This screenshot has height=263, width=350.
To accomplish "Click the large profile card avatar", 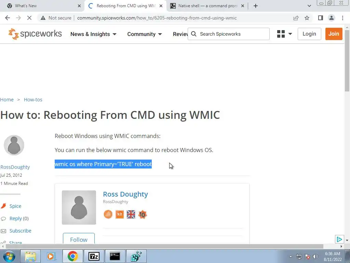I will point(79,207).
